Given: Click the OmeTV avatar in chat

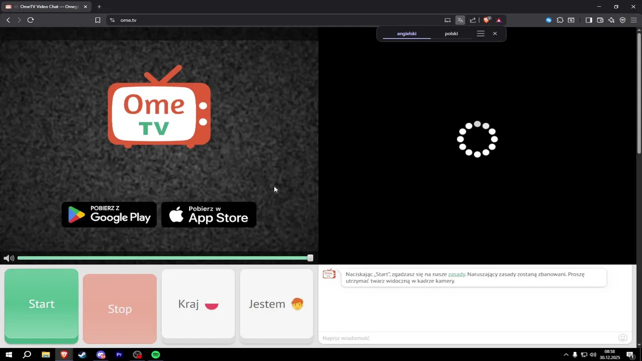Looking at the screenshot, I should 329,274.
